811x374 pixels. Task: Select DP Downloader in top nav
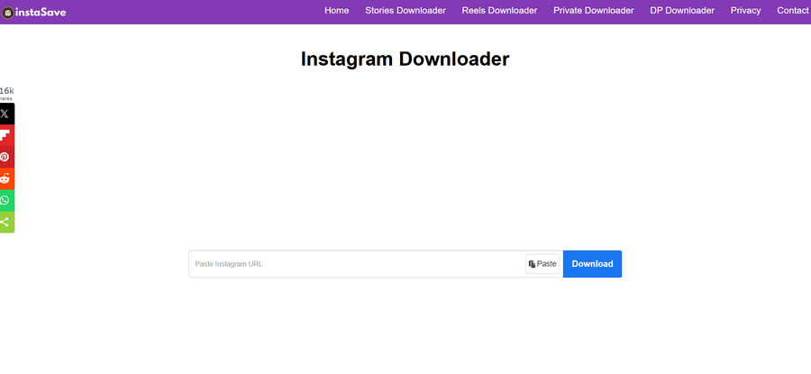[x=682, y=11]
